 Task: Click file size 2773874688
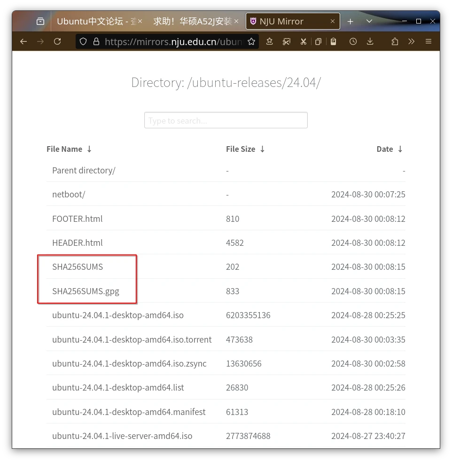(248, 436)
